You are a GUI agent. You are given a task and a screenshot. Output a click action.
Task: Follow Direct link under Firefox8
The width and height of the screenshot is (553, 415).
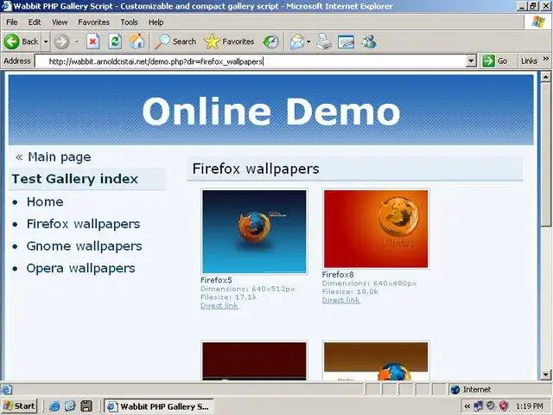[340, 300]
